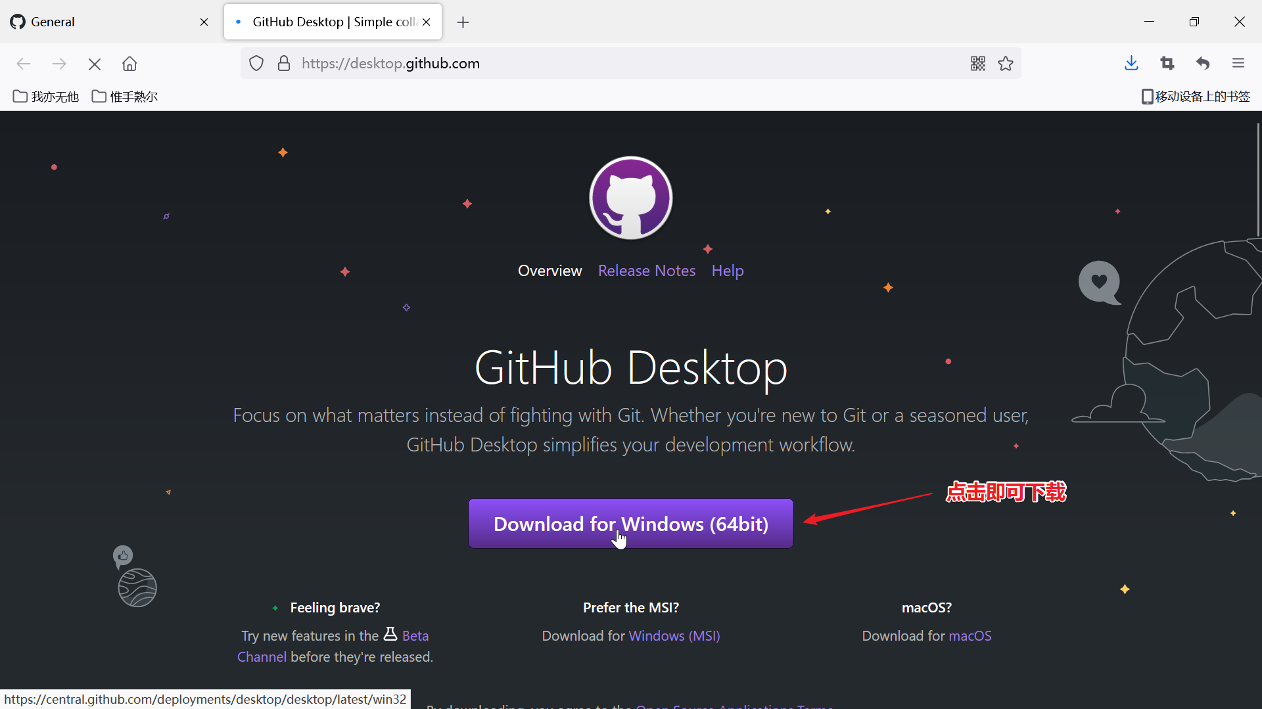1262x709 pixels.
Task: Open the QR code icon in address bar
Action: (978, 64)
